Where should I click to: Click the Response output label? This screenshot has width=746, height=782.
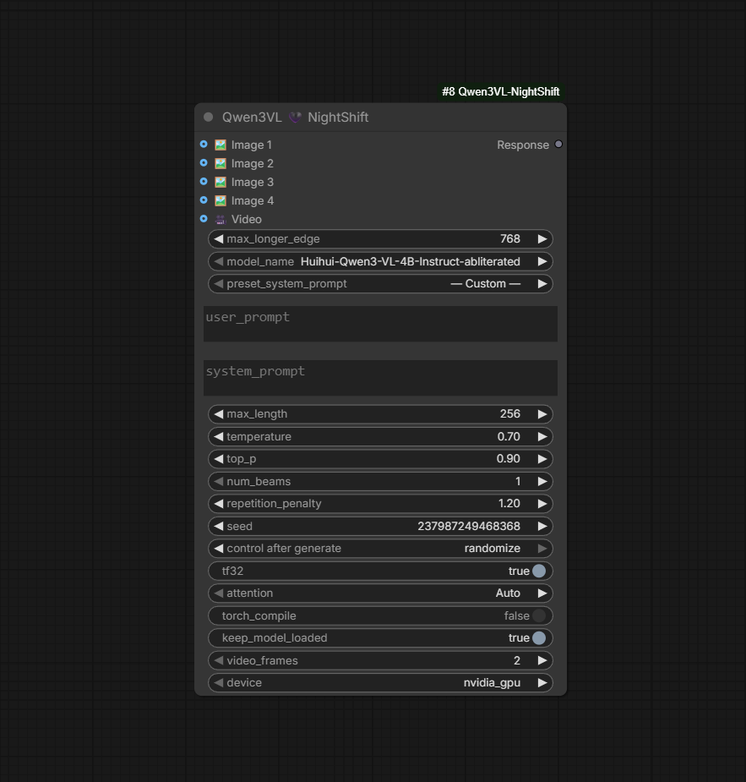[523, 145]
